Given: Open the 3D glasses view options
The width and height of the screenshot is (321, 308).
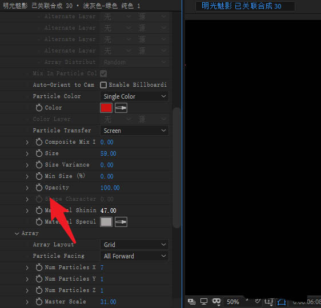Looking at the screenshot, I should 216,302.
